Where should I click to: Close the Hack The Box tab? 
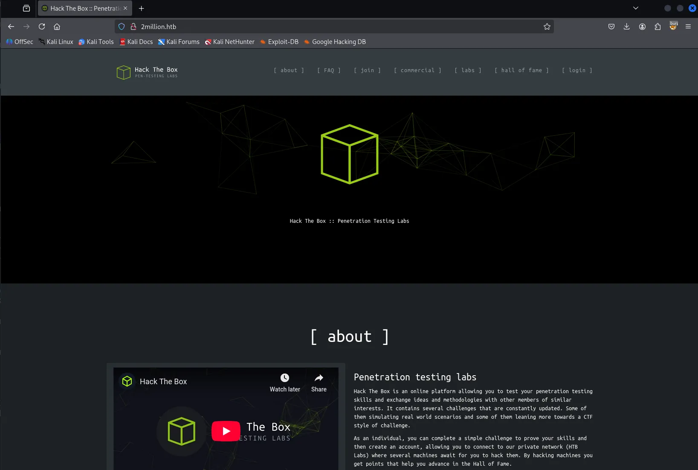point(125,8)
